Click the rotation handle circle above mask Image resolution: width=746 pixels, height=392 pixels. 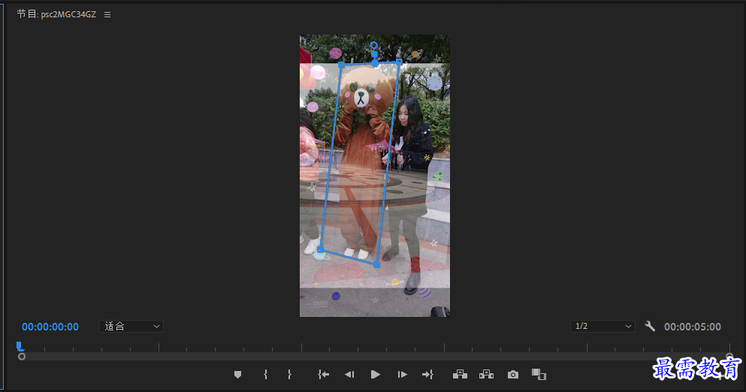coord(374,45)
